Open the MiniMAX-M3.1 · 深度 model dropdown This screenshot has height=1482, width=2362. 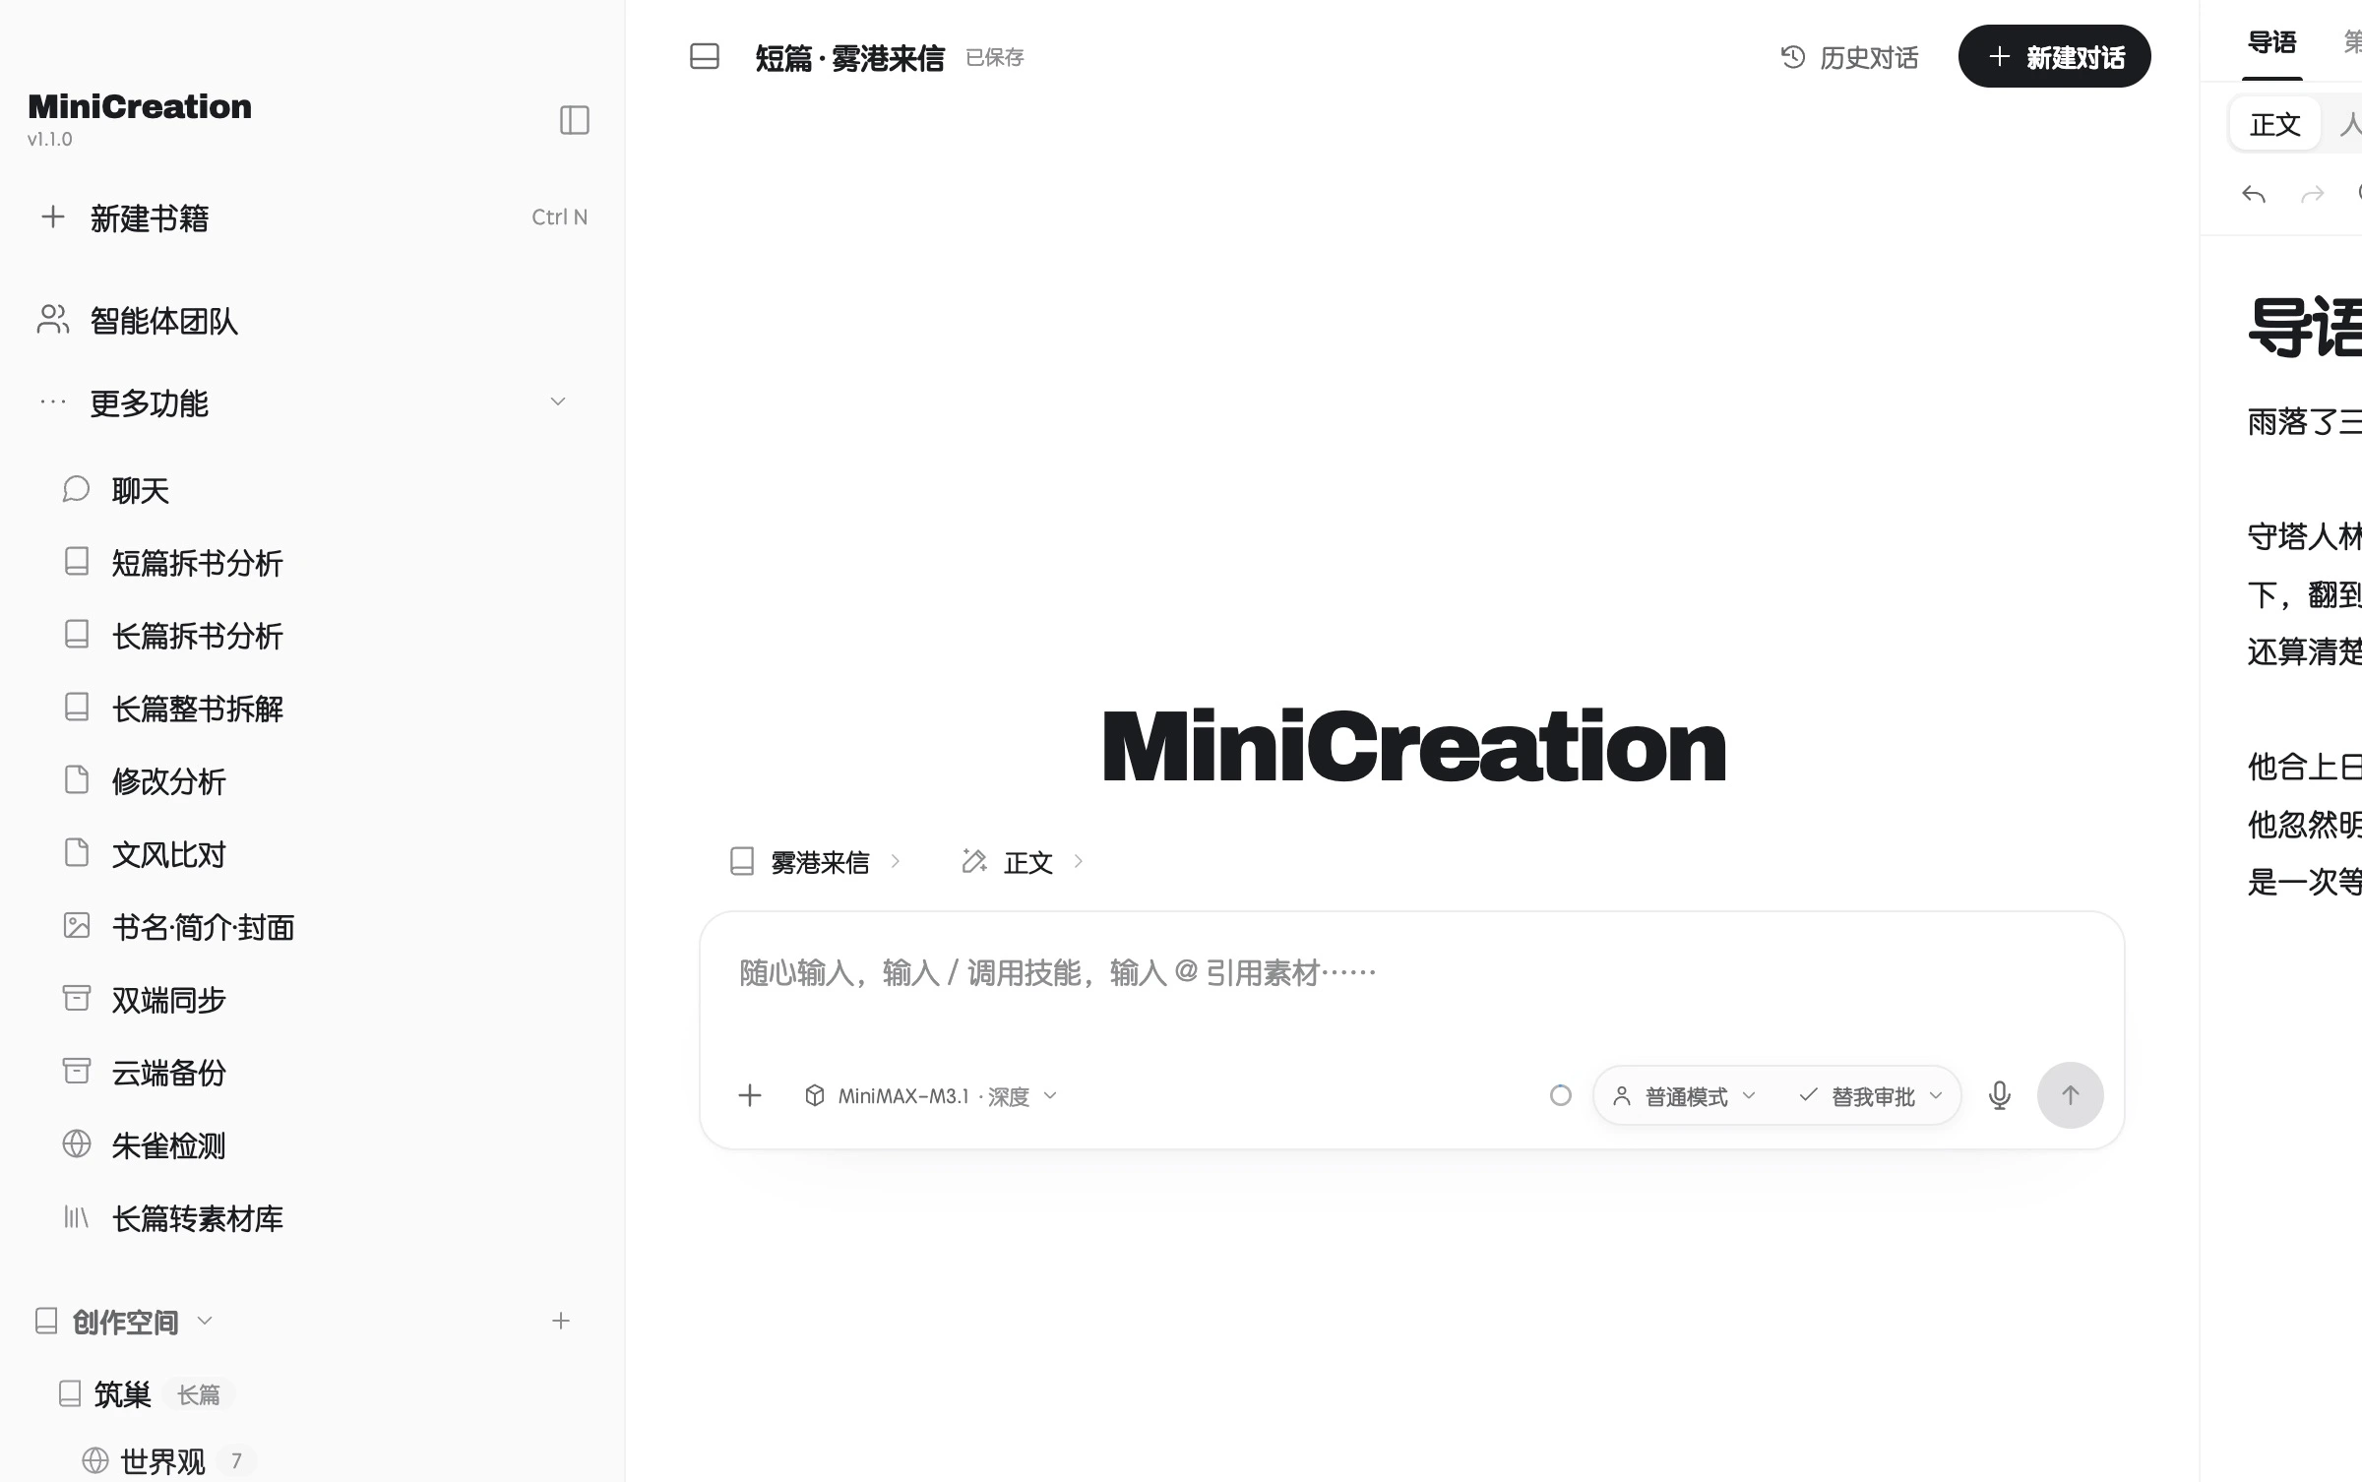point(931,1095)
